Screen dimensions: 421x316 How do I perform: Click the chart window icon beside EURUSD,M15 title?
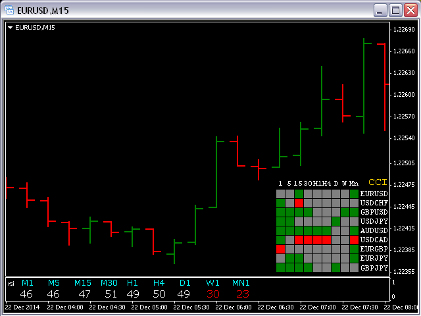9,11
